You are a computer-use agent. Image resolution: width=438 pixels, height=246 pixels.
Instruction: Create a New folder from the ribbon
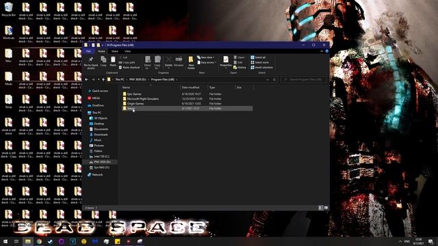(191, 63)
